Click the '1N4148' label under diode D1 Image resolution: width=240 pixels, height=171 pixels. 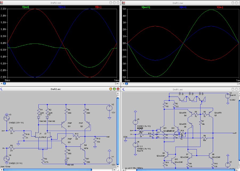pyautogui.click(x=43, y=121)
